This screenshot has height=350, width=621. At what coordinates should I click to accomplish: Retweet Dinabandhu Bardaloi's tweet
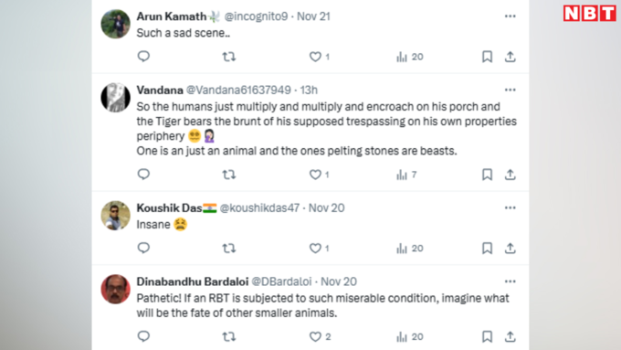pyautogui.click(x=229, y=336)
